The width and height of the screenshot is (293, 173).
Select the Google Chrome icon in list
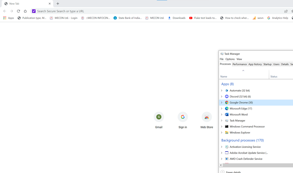point(227,103)
